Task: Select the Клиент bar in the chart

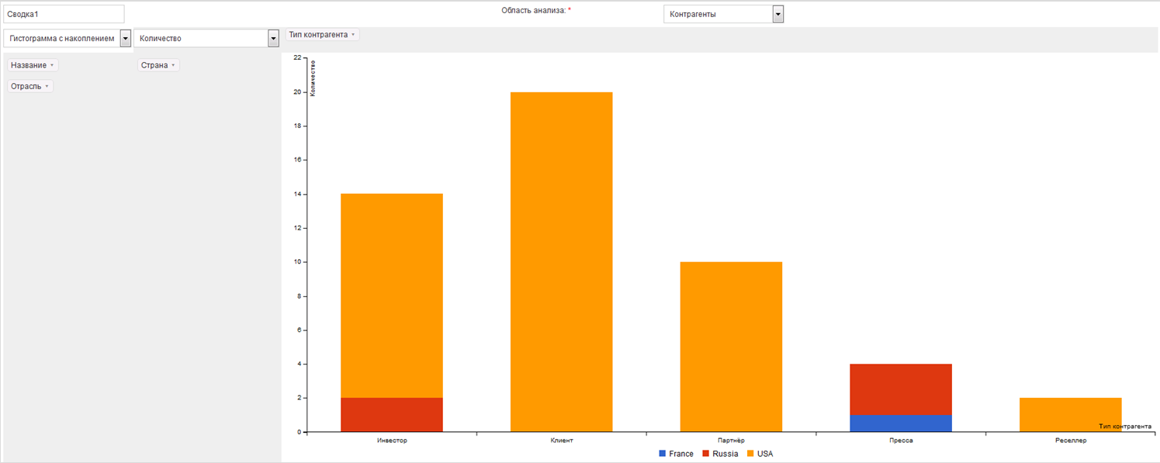Action: 561,262
